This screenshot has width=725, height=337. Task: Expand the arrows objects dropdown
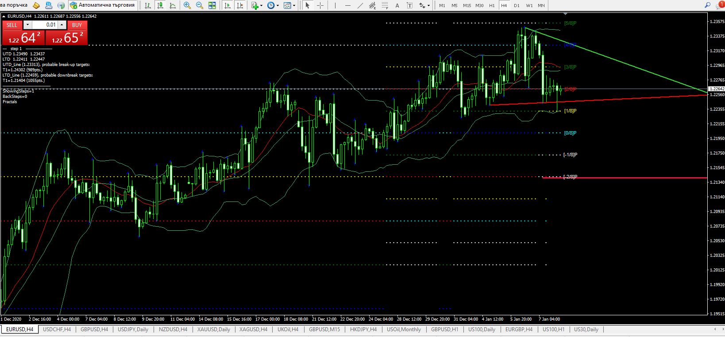(428, 6)
